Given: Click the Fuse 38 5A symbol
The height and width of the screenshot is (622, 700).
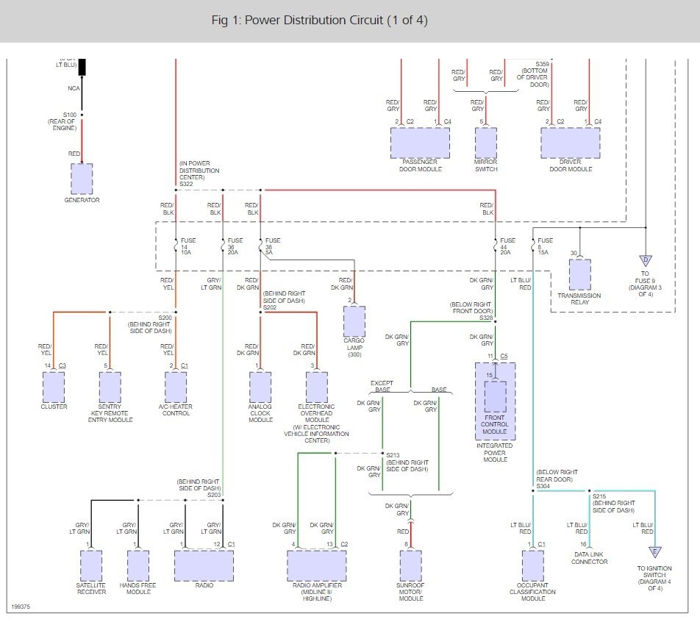Looking at the screenshot, I should 261,246.
